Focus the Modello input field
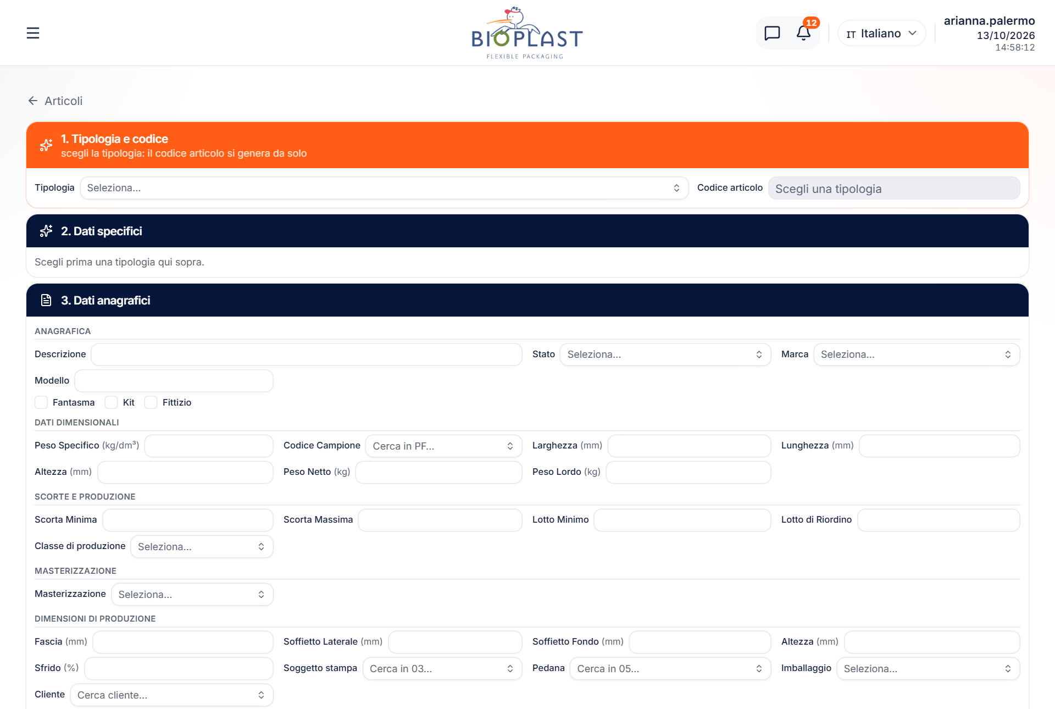 coord(174,381)
